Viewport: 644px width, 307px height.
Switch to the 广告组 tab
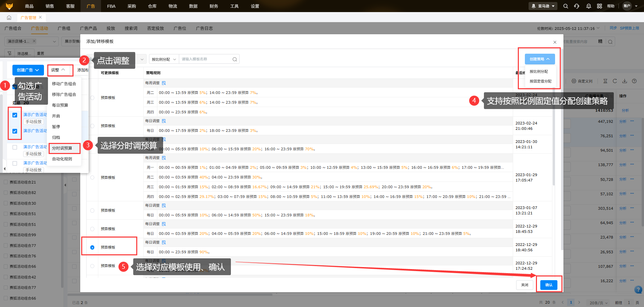(64, 29)
